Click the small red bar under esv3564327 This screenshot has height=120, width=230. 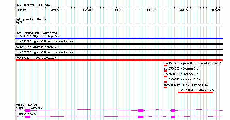pyautogui.click(x=166, y=71)
